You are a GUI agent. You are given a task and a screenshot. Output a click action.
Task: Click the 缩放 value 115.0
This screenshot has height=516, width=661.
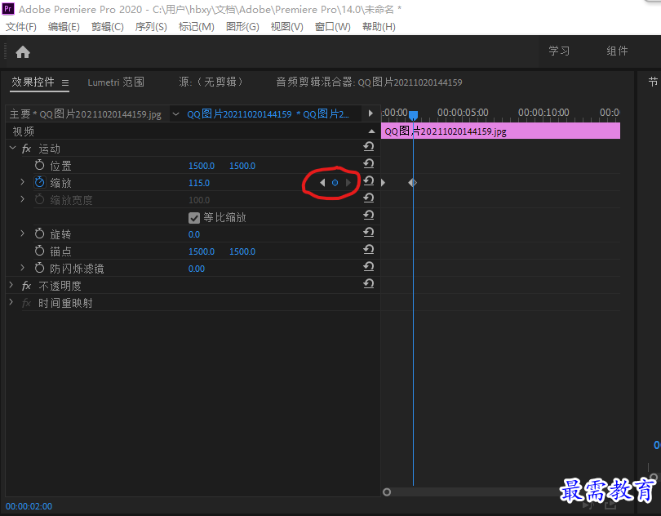click(x=199, y=183)
